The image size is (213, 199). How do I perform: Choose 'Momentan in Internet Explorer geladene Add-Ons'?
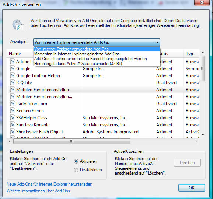(97, 54)
